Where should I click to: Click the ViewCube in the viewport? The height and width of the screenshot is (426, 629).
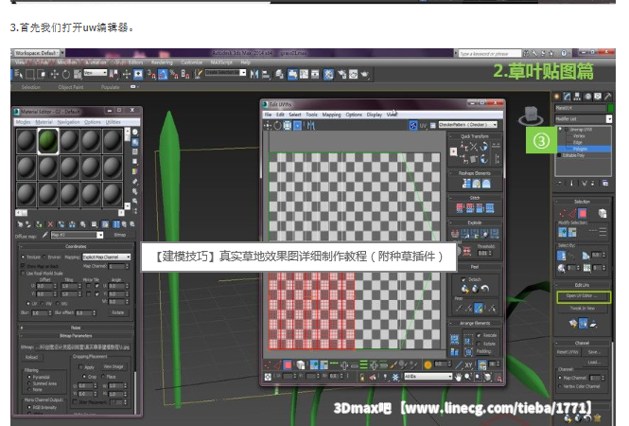(531, 116)
